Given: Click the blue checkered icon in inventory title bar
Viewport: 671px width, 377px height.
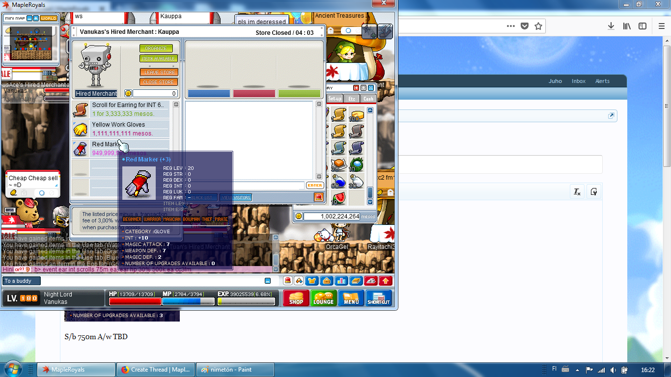Looking at the screenshot, I should 371,88.
